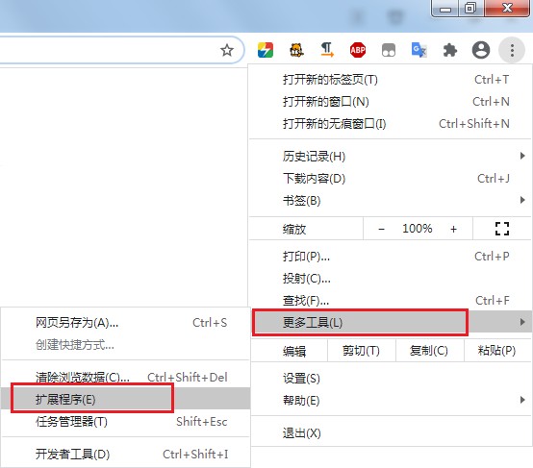Decrease zoom with the minus button
The image size is (533, 468).
coord(381,229)
